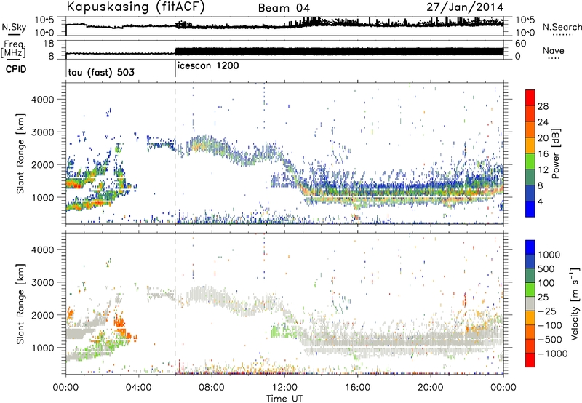Viewport: 582px width, 403px height.
Task: Select the N.Sky axis label
Action: pyautogui.click(x=14, y=27)
